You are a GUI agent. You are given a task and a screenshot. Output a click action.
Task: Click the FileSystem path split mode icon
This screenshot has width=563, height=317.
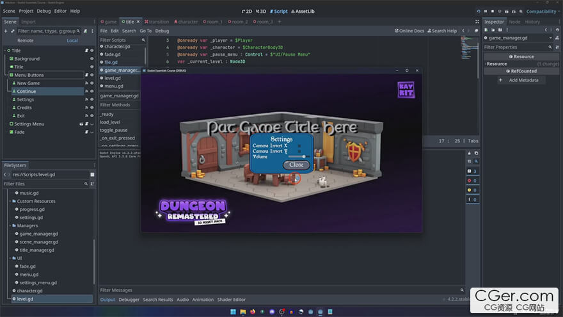(92, 175)
